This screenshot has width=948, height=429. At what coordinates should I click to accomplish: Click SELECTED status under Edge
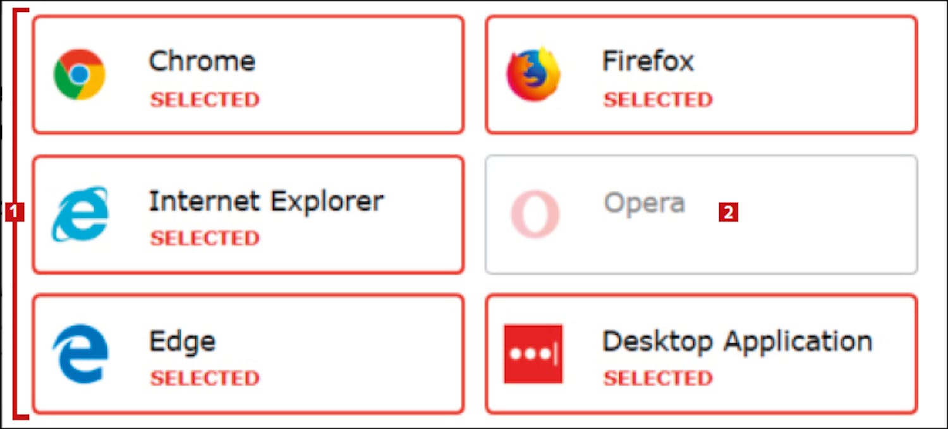point(205,378)
